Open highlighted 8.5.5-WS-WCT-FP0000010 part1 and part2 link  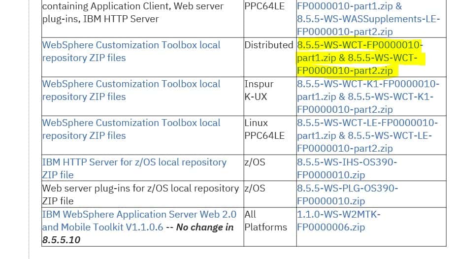[x=359, y=58]
